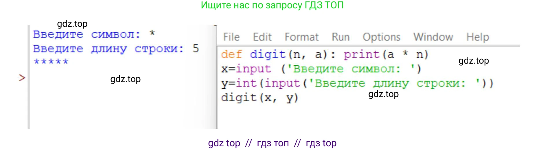Click the function name 'digit' in the def line
The image size is (545, 150).
(267, 54)
